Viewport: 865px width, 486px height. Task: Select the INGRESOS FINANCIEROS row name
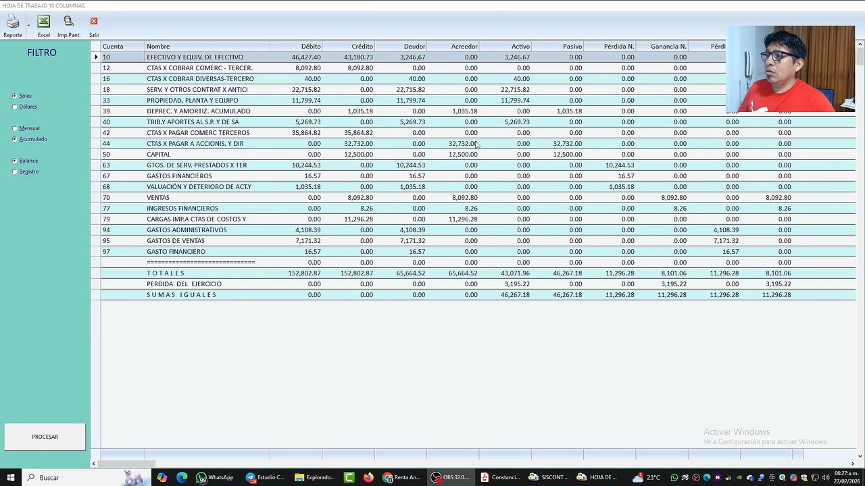182,209
